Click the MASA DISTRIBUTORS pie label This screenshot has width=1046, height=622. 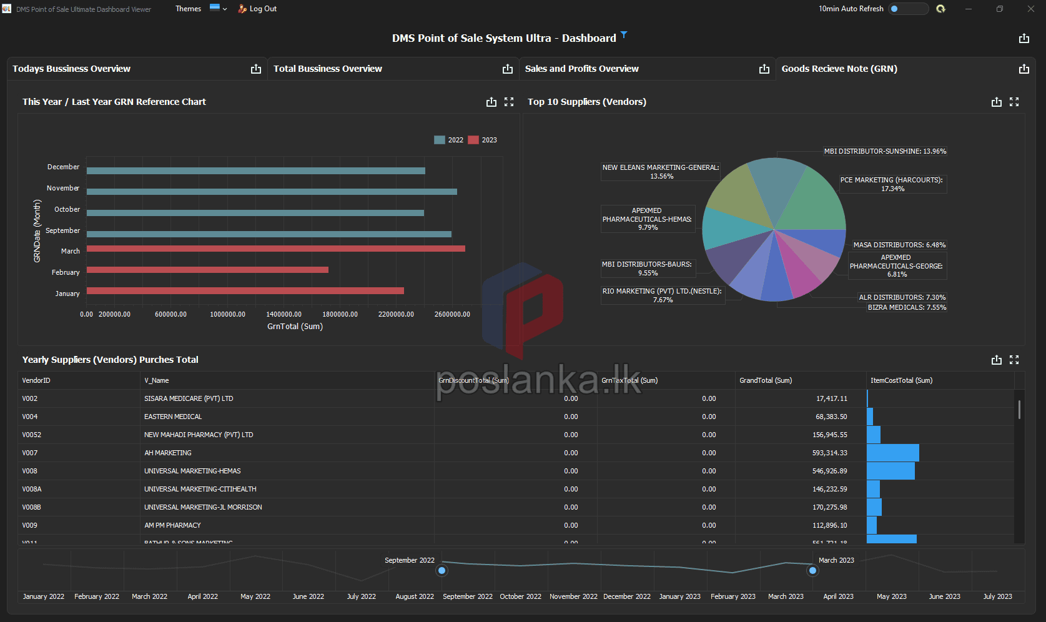(899, 245)
